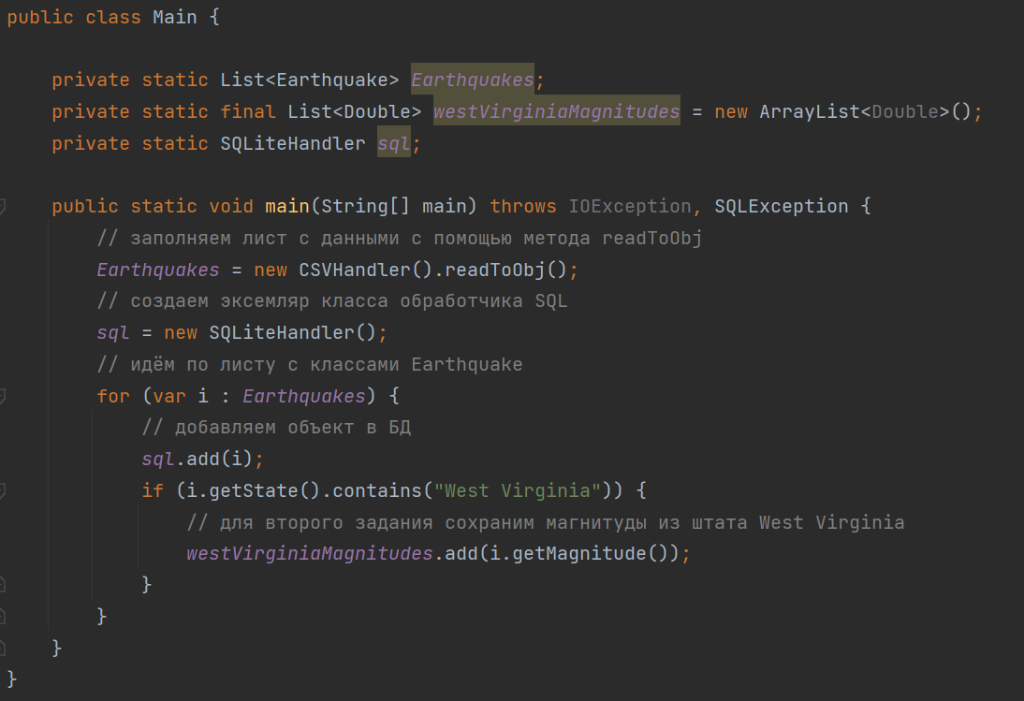The width and height of the screenshot is (1024, 701).
Task: Click the "contains" method call
Action: (x=376, y=490)
